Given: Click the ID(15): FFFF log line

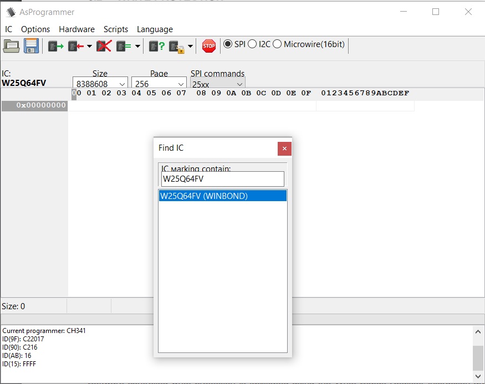Looking at the screenshot, I should point(19,364).
